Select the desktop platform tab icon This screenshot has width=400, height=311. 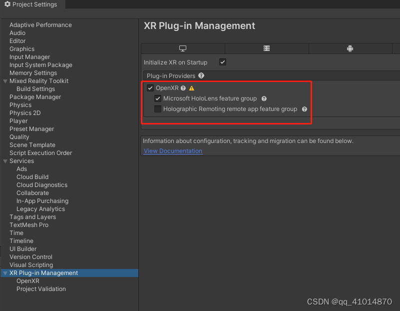(x=182, y=48)
